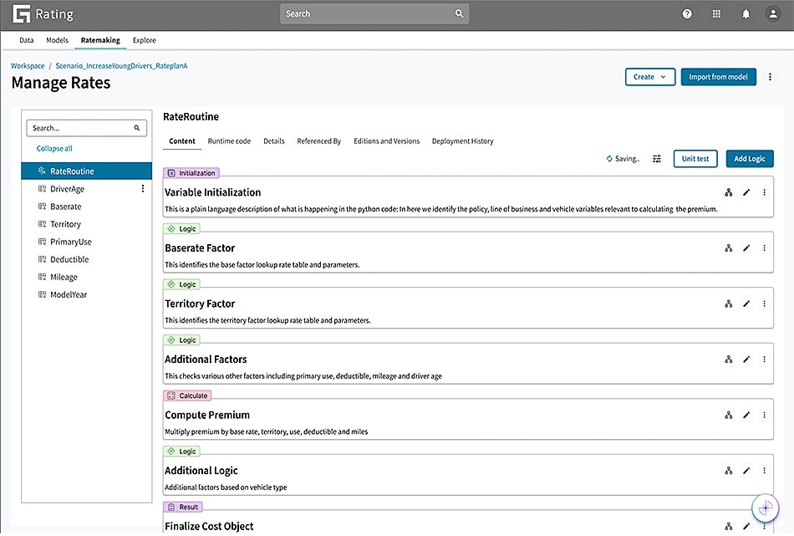Edit Compute Premium using the pencil icon

click(x=746, y=414)
